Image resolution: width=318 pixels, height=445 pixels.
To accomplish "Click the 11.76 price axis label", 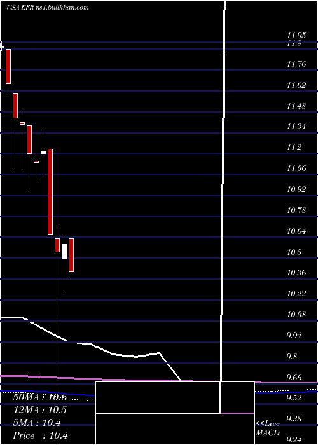I will [x=296, y=64].
